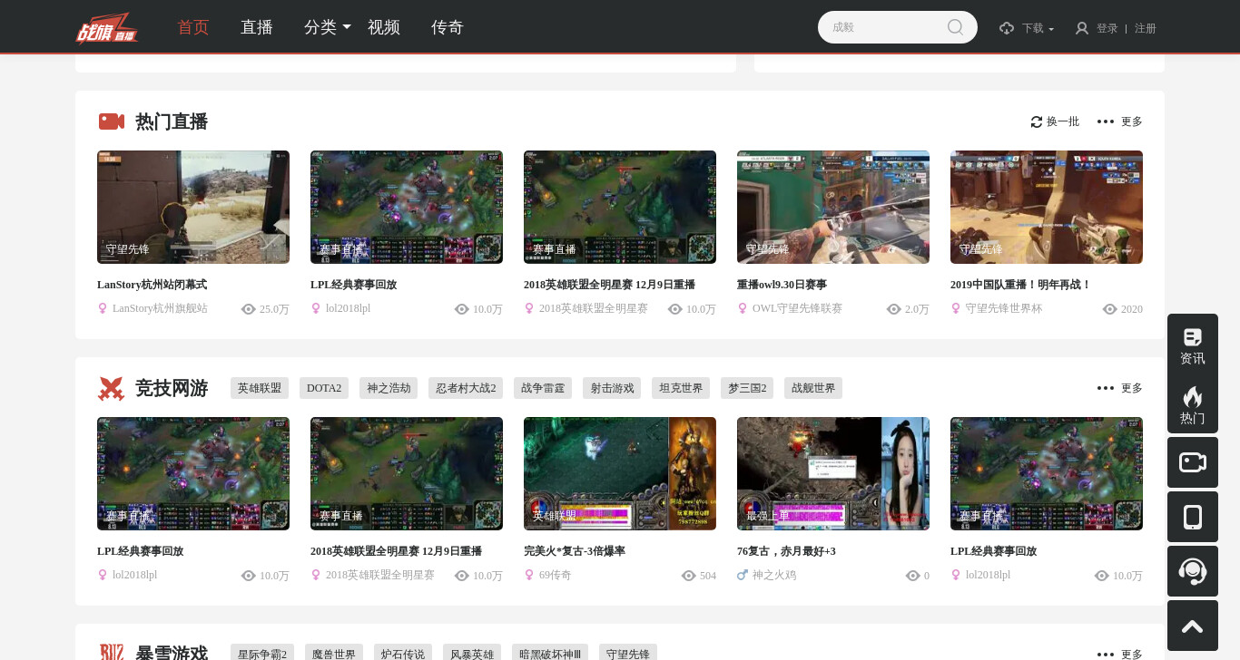
Task: Click the camera icon in side panel
Action: (1193, 462)
